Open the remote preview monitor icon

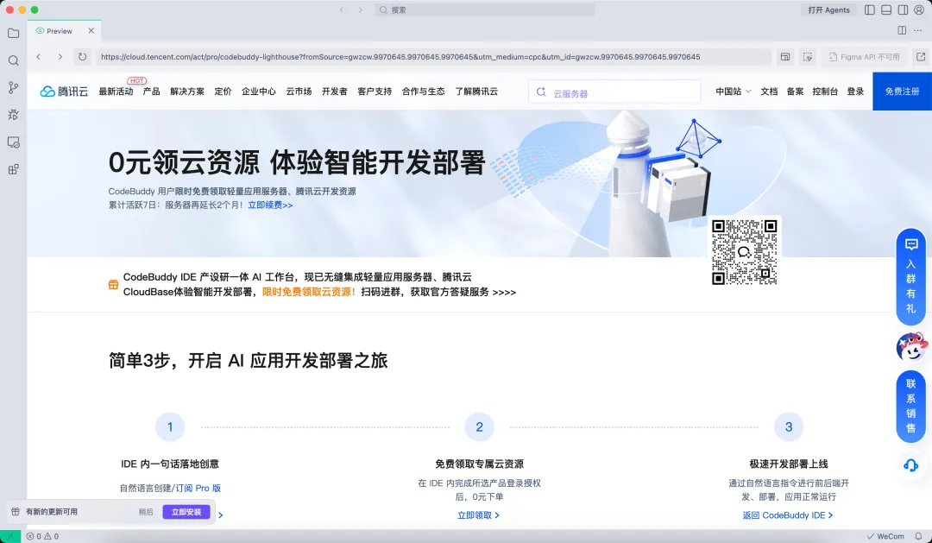13,142
